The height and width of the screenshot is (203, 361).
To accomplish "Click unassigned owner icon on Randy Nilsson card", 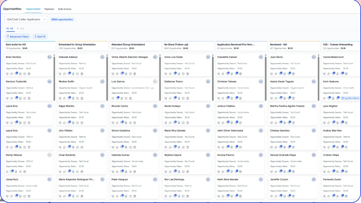I will tap(49, 155).
